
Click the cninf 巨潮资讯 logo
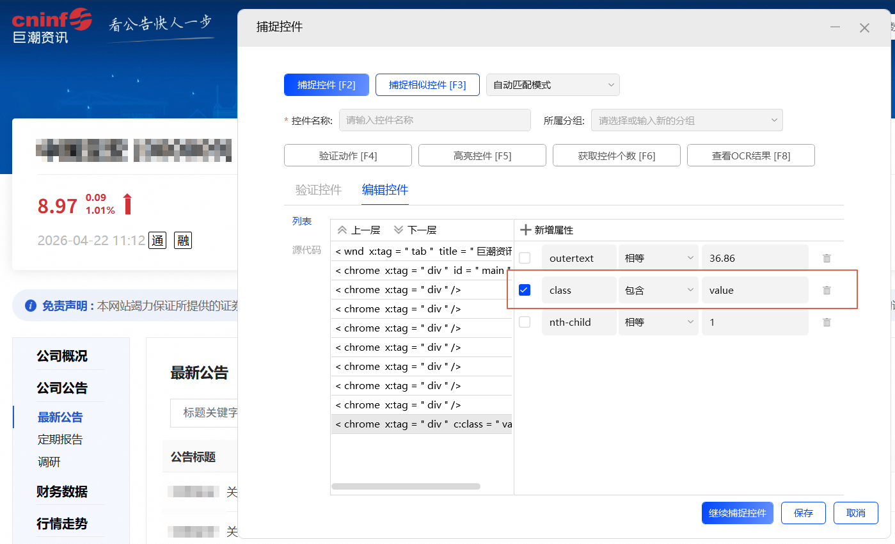(x=52, y=26)
